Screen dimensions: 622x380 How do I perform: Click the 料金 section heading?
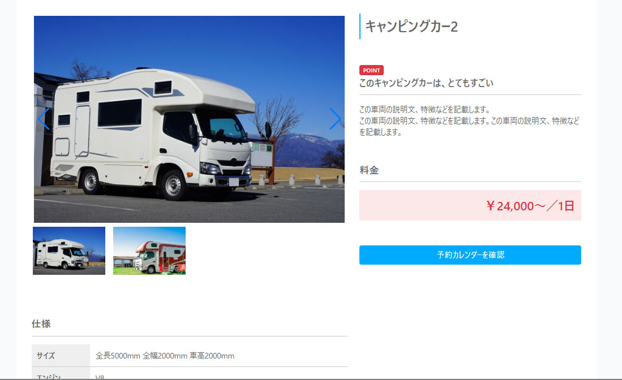click(369, 170)
